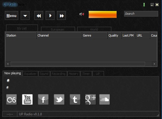This screenshot has height=119, width=162.
Task: Sort by the Channel column header
Action: [59, 35]
